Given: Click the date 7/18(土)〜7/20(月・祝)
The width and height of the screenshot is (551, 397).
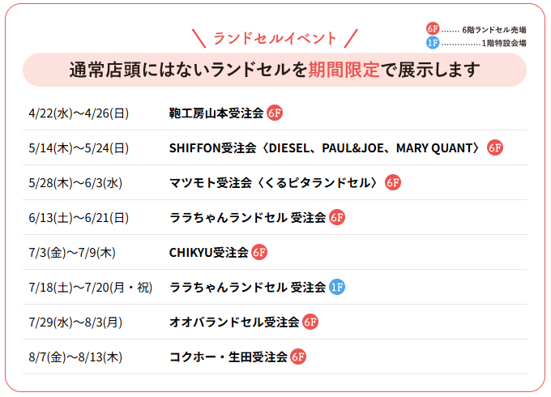Looking at the screenshot, I should click(x=90, y=287).
